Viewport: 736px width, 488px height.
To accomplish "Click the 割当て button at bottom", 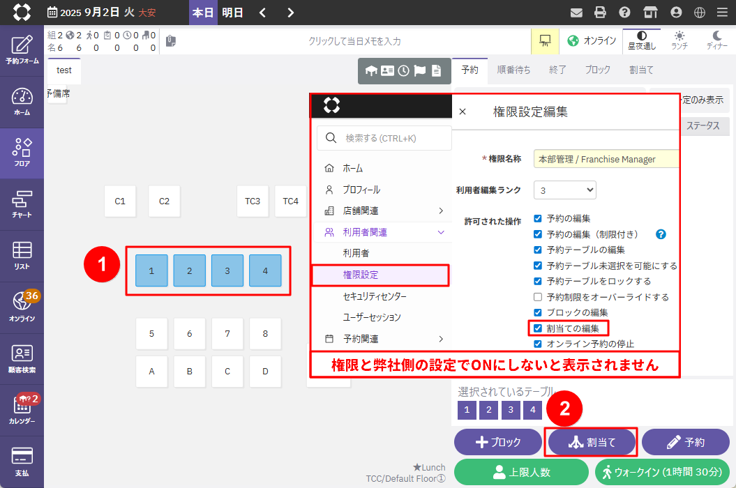I will pyautogui.click(x=592, y=442).
